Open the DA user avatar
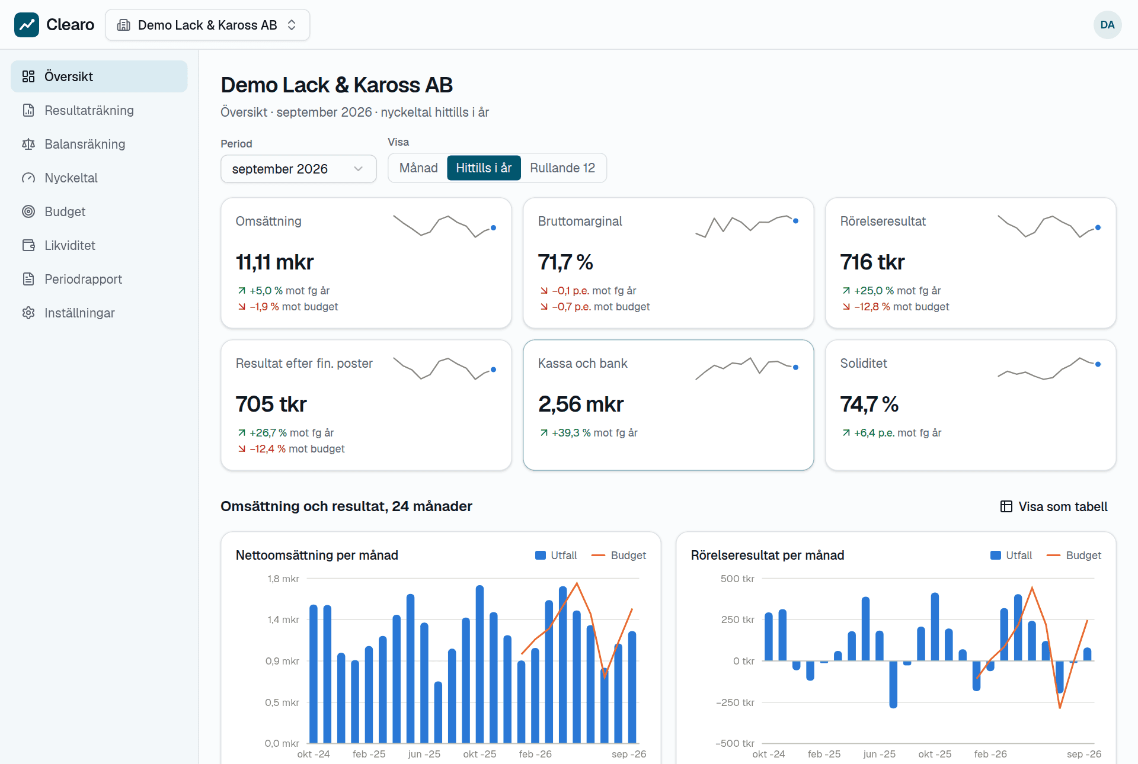Viewport: 1138px width, 764px height. click(x=1107, y=25)
